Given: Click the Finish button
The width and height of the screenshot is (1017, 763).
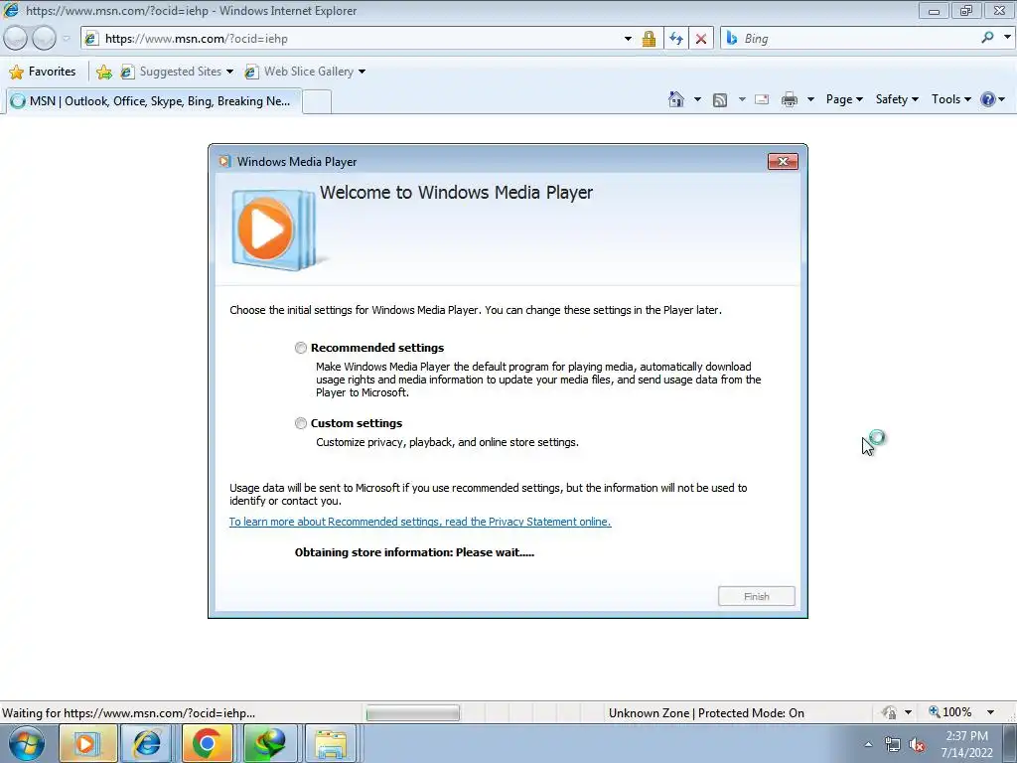Looking at the screenshot, I should (x=756, y=596).
